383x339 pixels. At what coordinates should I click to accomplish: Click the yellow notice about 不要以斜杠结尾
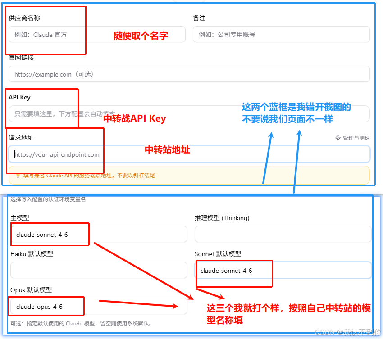point(189,175)
